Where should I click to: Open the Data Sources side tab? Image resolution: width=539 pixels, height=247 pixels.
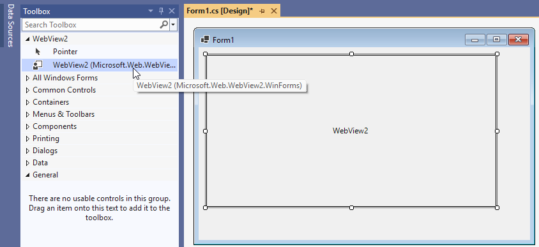click(x=10, y=26)
